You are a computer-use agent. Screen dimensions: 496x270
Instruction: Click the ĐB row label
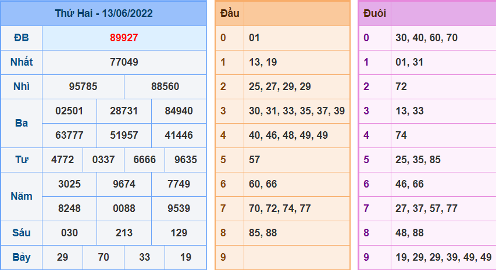[22, 38]
